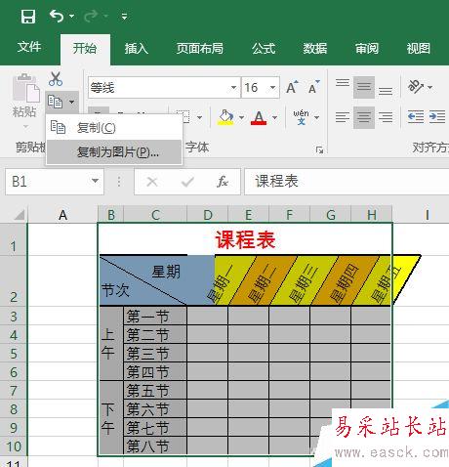The image size is (449, 467).
Task: Click the 第六节 cell
Action: [x=155, y=409]
